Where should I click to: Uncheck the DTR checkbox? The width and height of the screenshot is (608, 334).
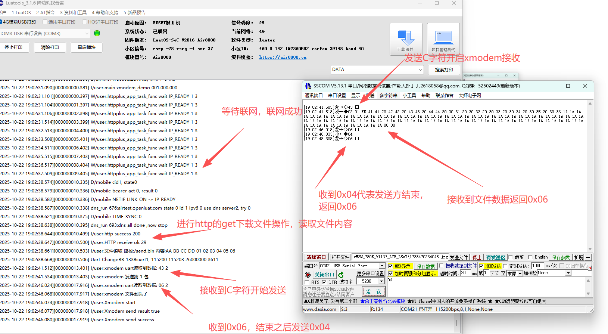tap(324, 282)
